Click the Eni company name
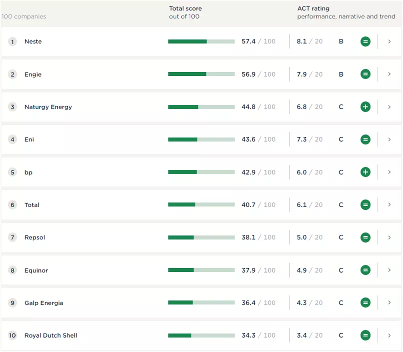This screenshot has height=352, width=403. click(29, 139)
